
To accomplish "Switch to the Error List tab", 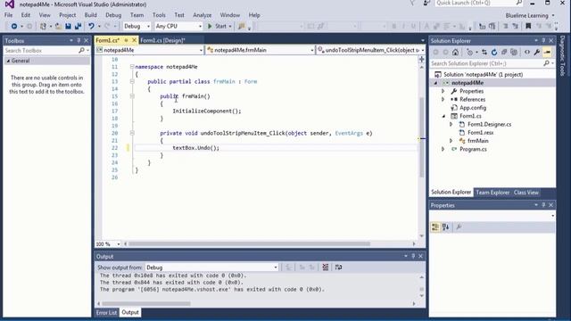I will tap(106, 313).
